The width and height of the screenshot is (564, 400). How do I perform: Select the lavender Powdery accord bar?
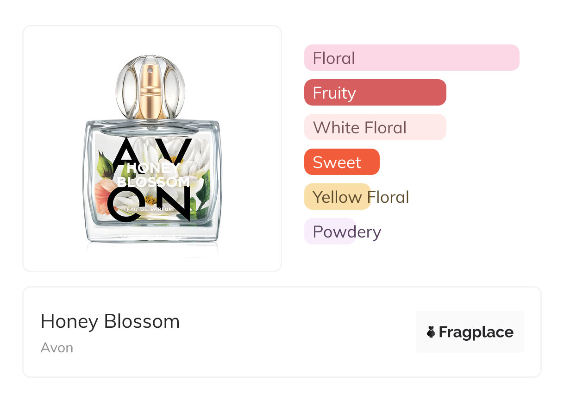[330, 231]
